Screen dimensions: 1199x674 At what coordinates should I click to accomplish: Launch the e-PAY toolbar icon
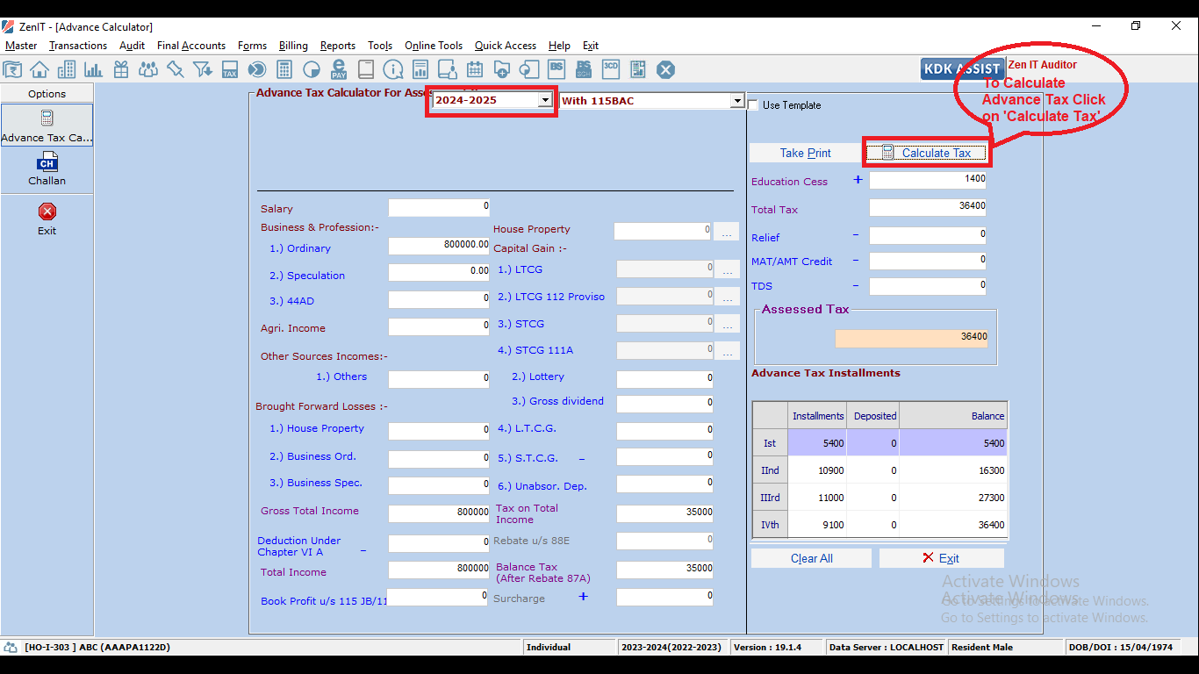(339, 69)
